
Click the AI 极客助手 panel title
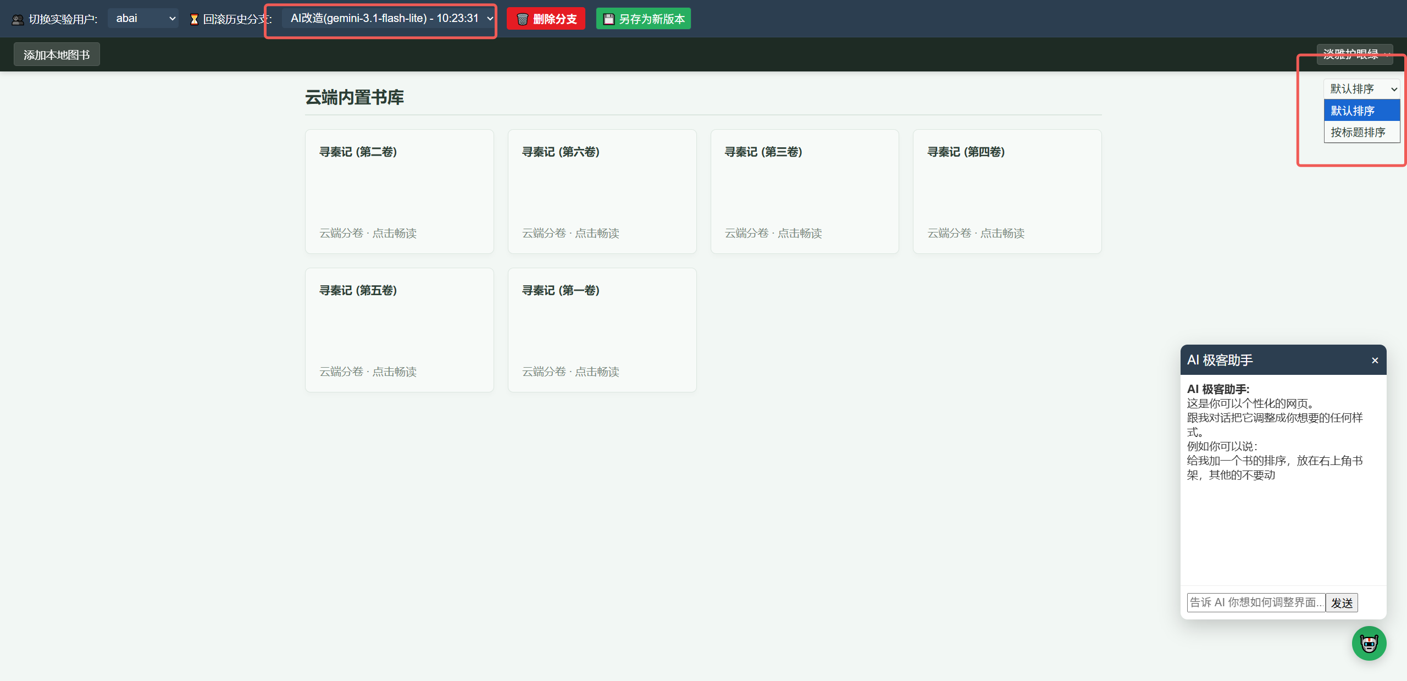1220,360
